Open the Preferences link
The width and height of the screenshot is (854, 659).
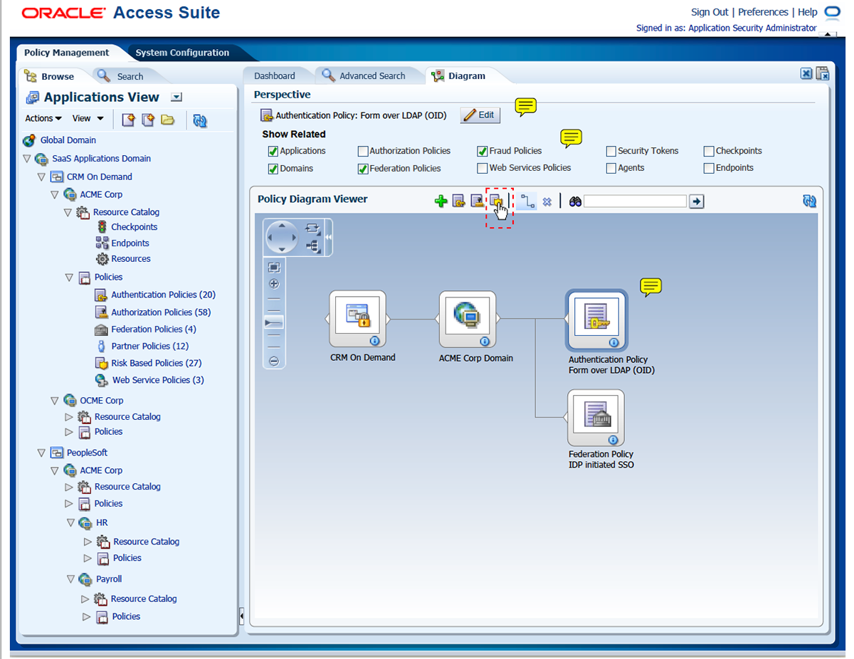click(x=763, y=12)
